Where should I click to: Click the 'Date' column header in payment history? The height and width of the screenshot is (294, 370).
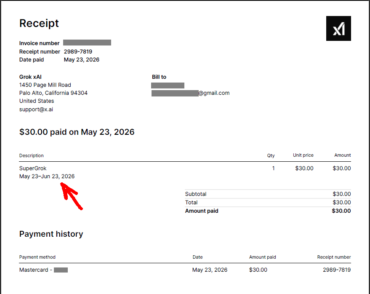(197, 257)
